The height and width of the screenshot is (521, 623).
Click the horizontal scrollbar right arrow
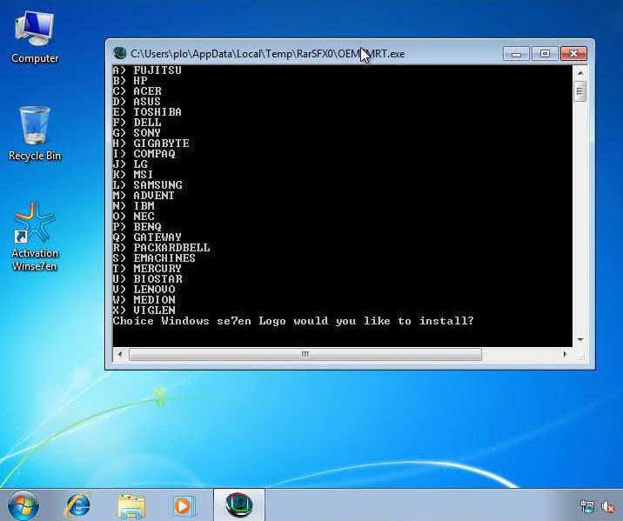click(x=565, y=354)
